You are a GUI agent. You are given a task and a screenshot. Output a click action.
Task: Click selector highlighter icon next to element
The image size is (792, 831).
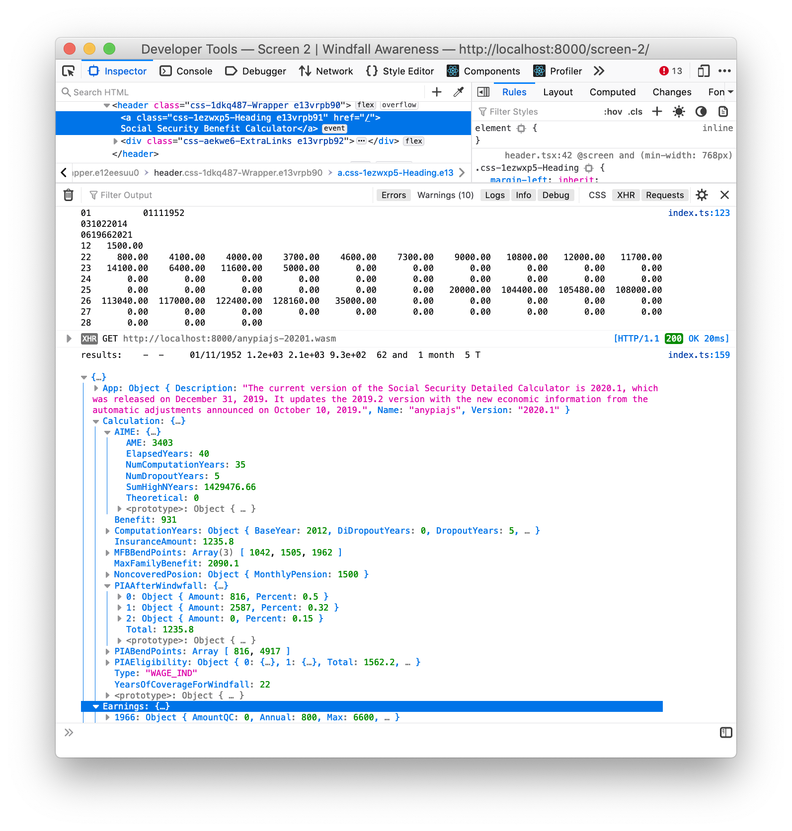click(x=521, y=129)
